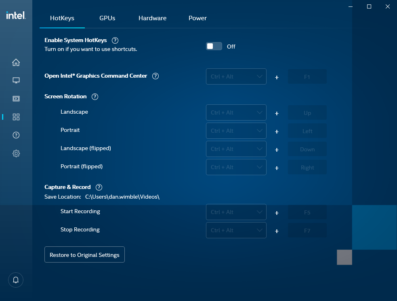Select the System grid icon in sidebar
Viewport: 397px width, 301px height.
(x=16, y=117)
